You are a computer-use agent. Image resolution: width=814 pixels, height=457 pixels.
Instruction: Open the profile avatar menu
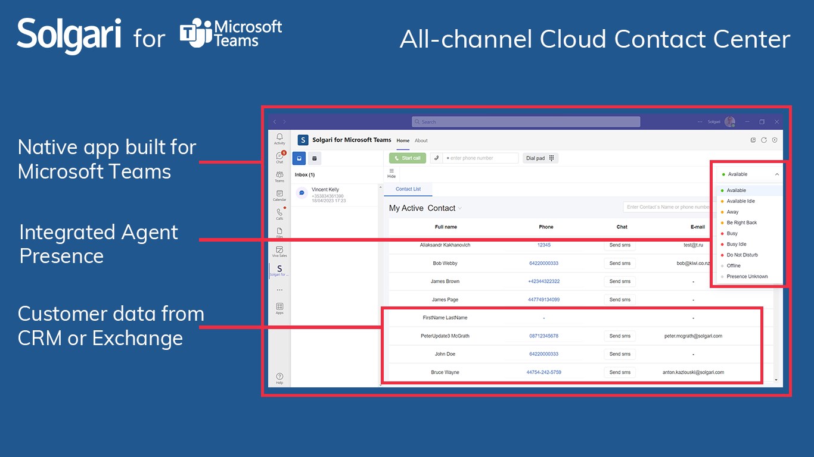pyautogui.click(x=729, y=121)
